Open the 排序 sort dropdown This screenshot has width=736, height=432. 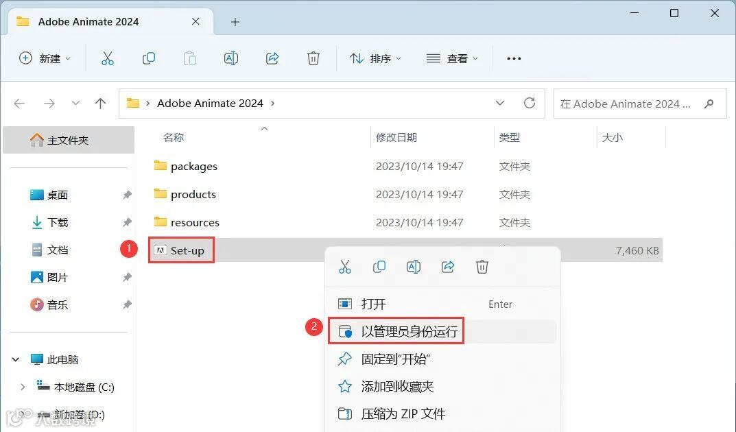click(x=375, y=59)
